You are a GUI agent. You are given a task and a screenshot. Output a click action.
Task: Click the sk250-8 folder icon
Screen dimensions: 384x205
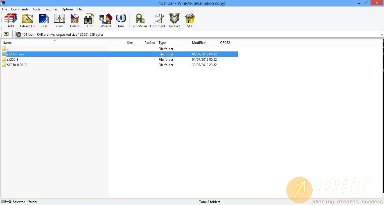coord(4,59)
